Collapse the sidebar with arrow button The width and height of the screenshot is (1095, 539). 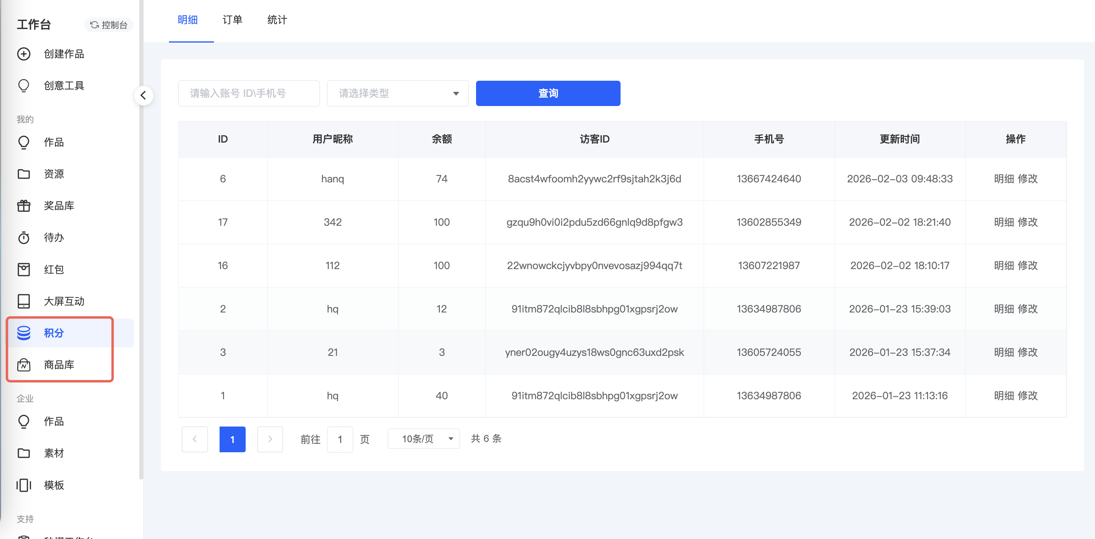click(143, 95)
